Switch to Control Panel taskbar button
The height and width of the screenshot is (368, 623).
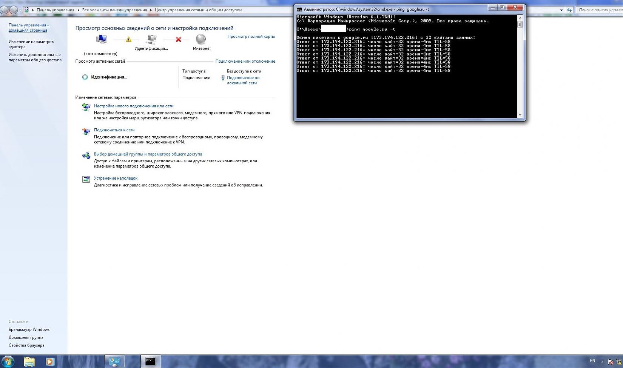pos(114,362)
